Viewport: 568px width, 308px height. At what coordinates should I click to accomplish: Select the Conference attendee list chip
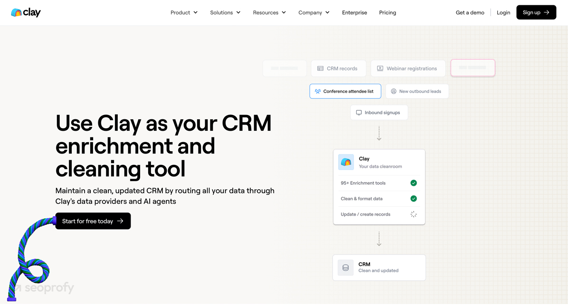(345, 91)
